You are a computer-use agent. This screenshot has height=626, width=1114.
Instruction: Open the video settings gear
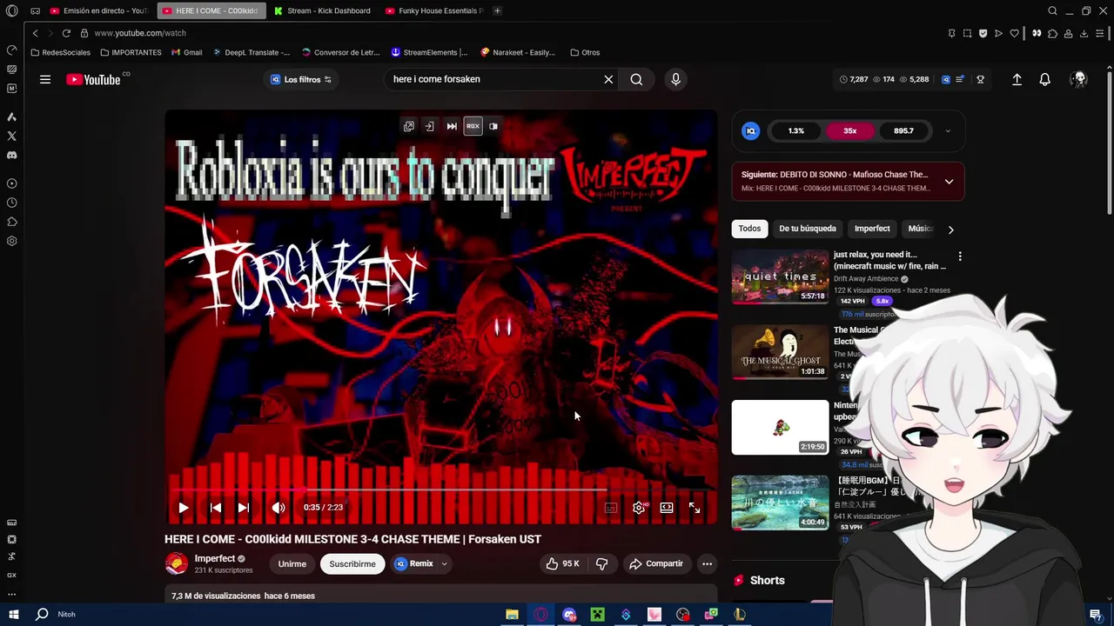(639, 508)
